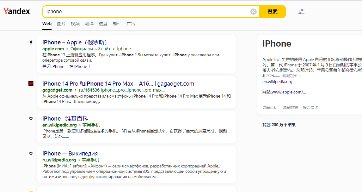Click ru.wikipedia.org domain link
Image resolution: width=362 pixels, height=192 pixels.
(x=59, y=160)
